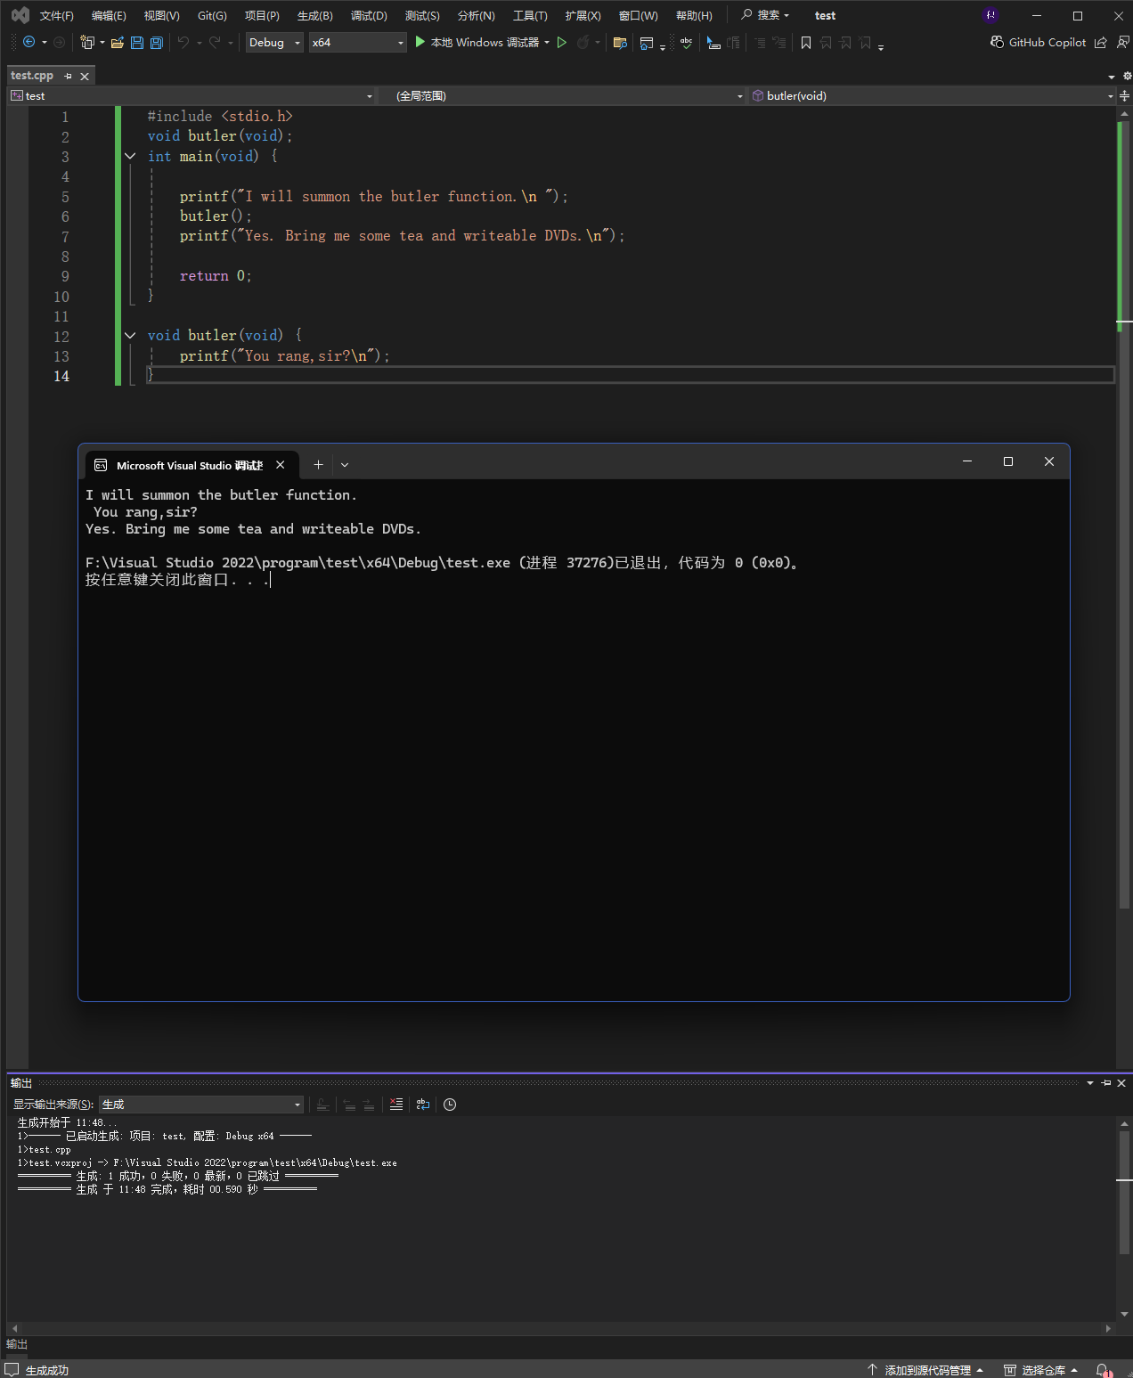Collapse the main function code block

pyautogui.click(x=130, y=156)
